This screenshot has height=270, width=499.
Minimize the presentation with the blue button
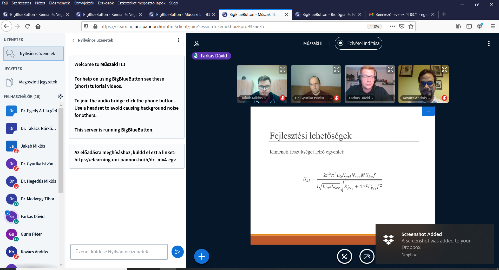[x=428, y=111]
